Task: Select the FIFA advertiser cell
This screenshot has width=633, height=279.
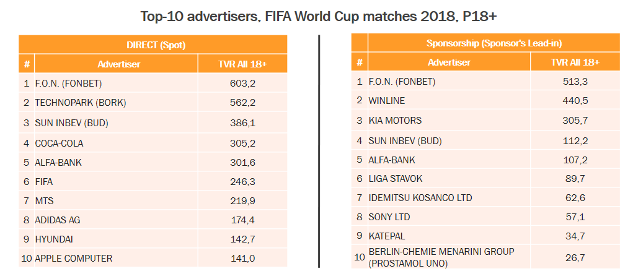Action: (x=43, y=181)
